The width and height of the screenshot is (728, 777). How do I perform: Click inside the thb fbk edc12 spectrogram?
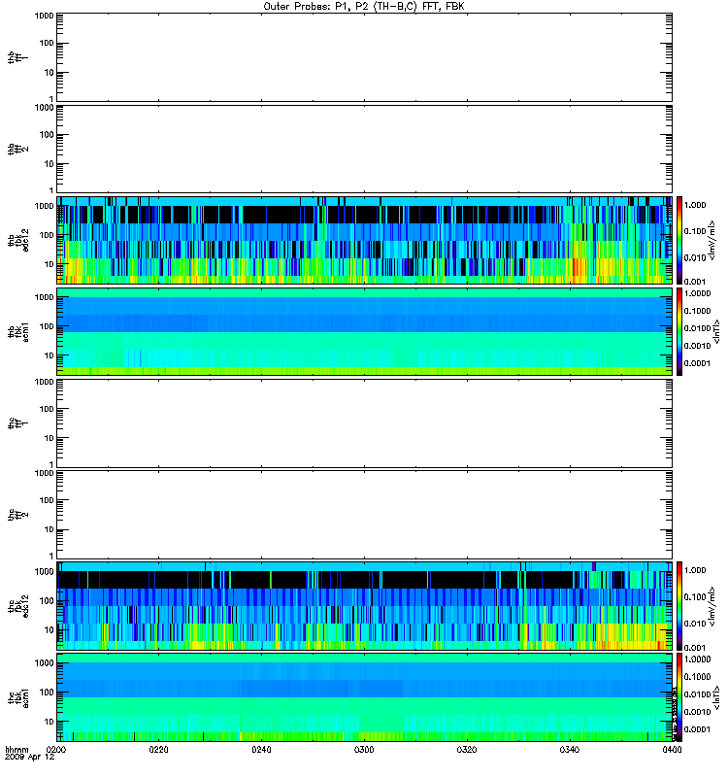[364, 240]
